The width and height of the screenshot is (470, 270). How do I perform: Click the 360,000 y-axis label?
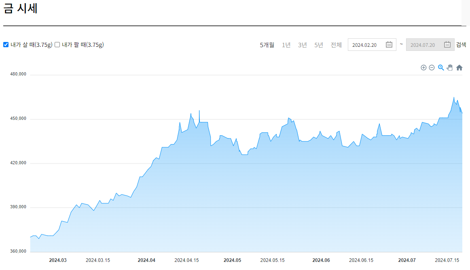(x=18, y=251)
